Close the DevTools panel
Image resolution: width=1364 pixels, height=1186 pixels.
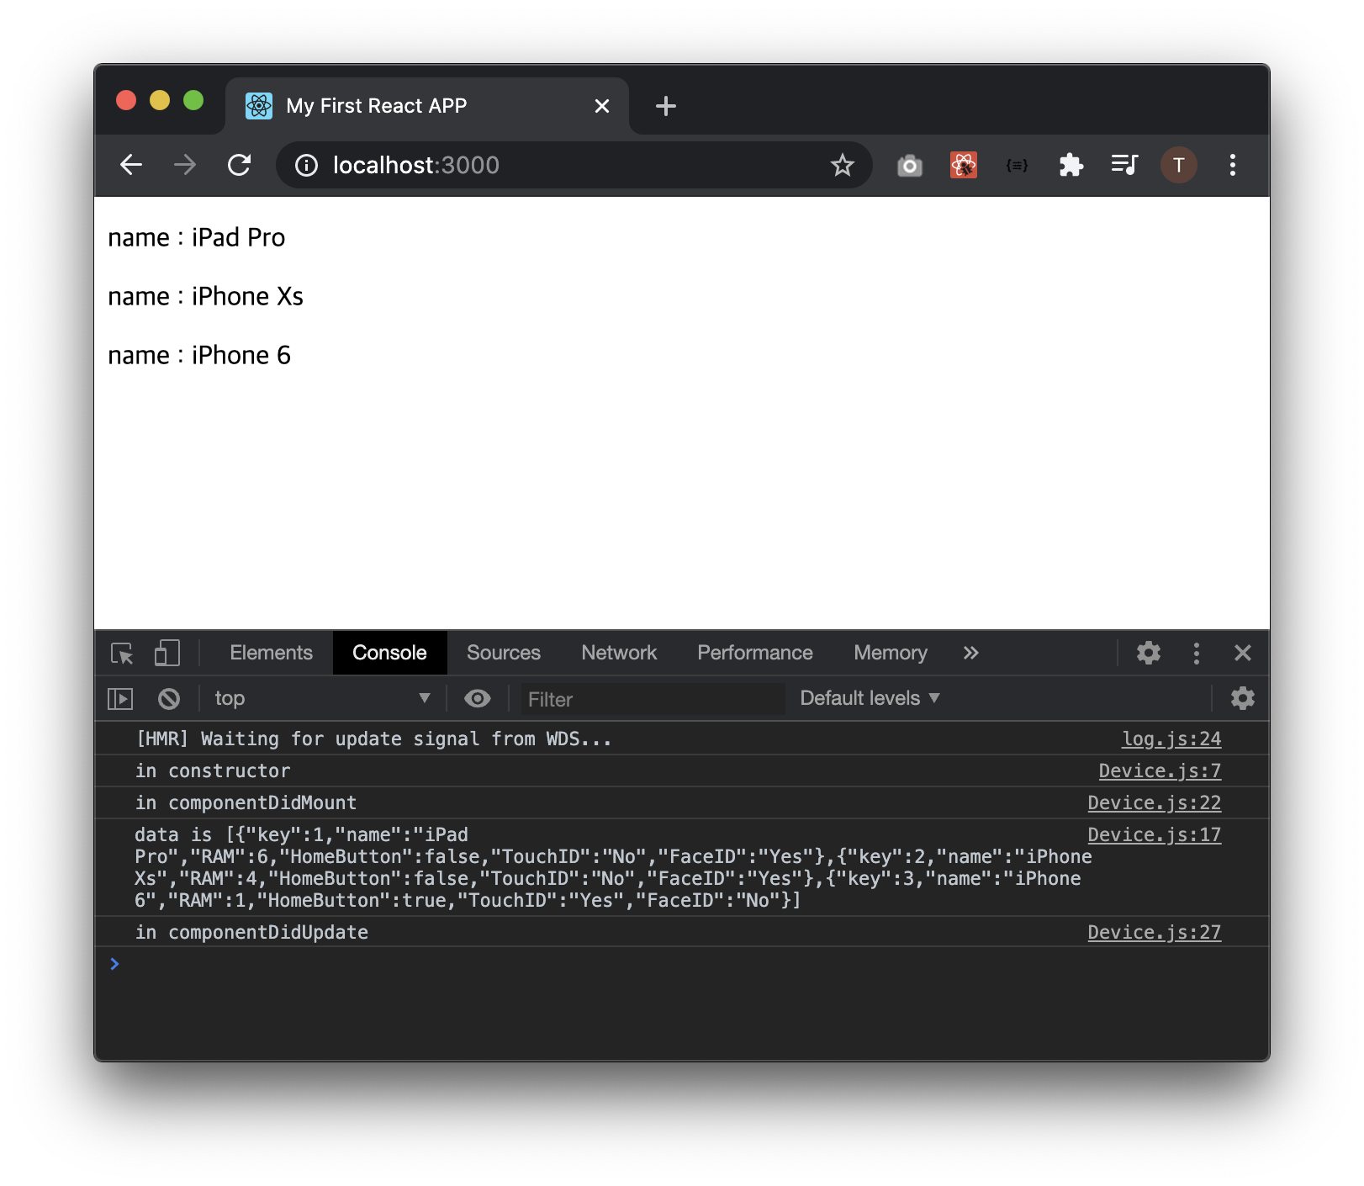[1243, 653]
